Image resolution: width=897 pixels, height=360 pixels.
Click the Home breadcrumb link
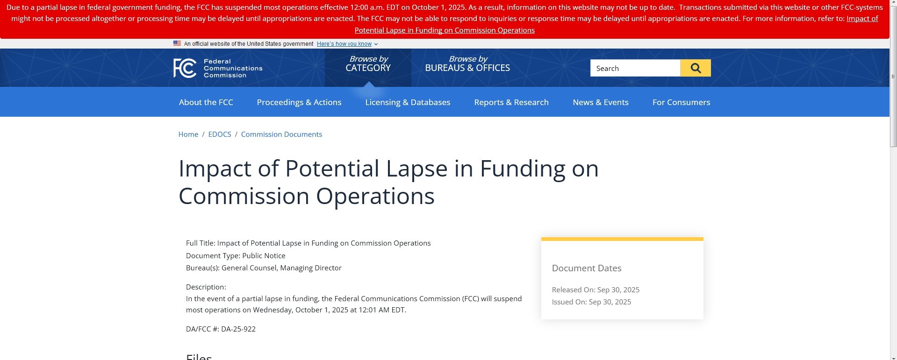188,134
